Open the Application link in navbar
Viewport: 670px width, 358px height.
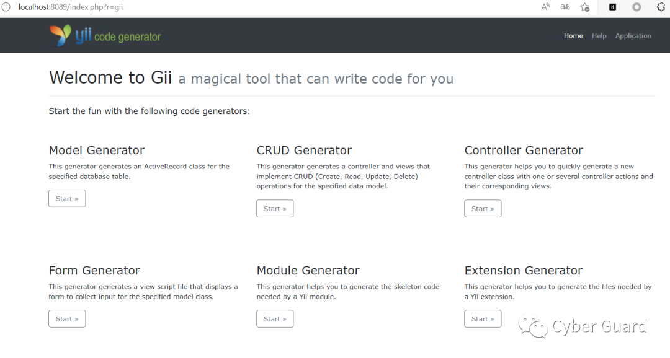[x=633, y=36]
